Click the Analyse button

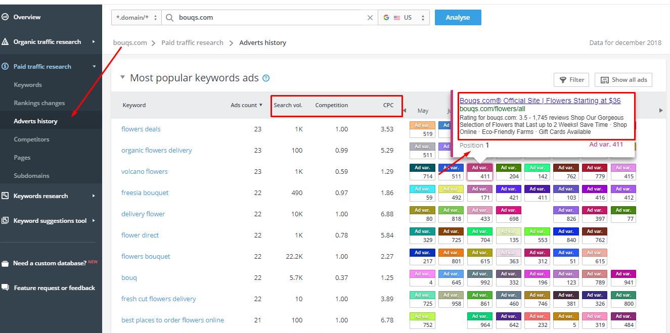(x=458, y=18)
